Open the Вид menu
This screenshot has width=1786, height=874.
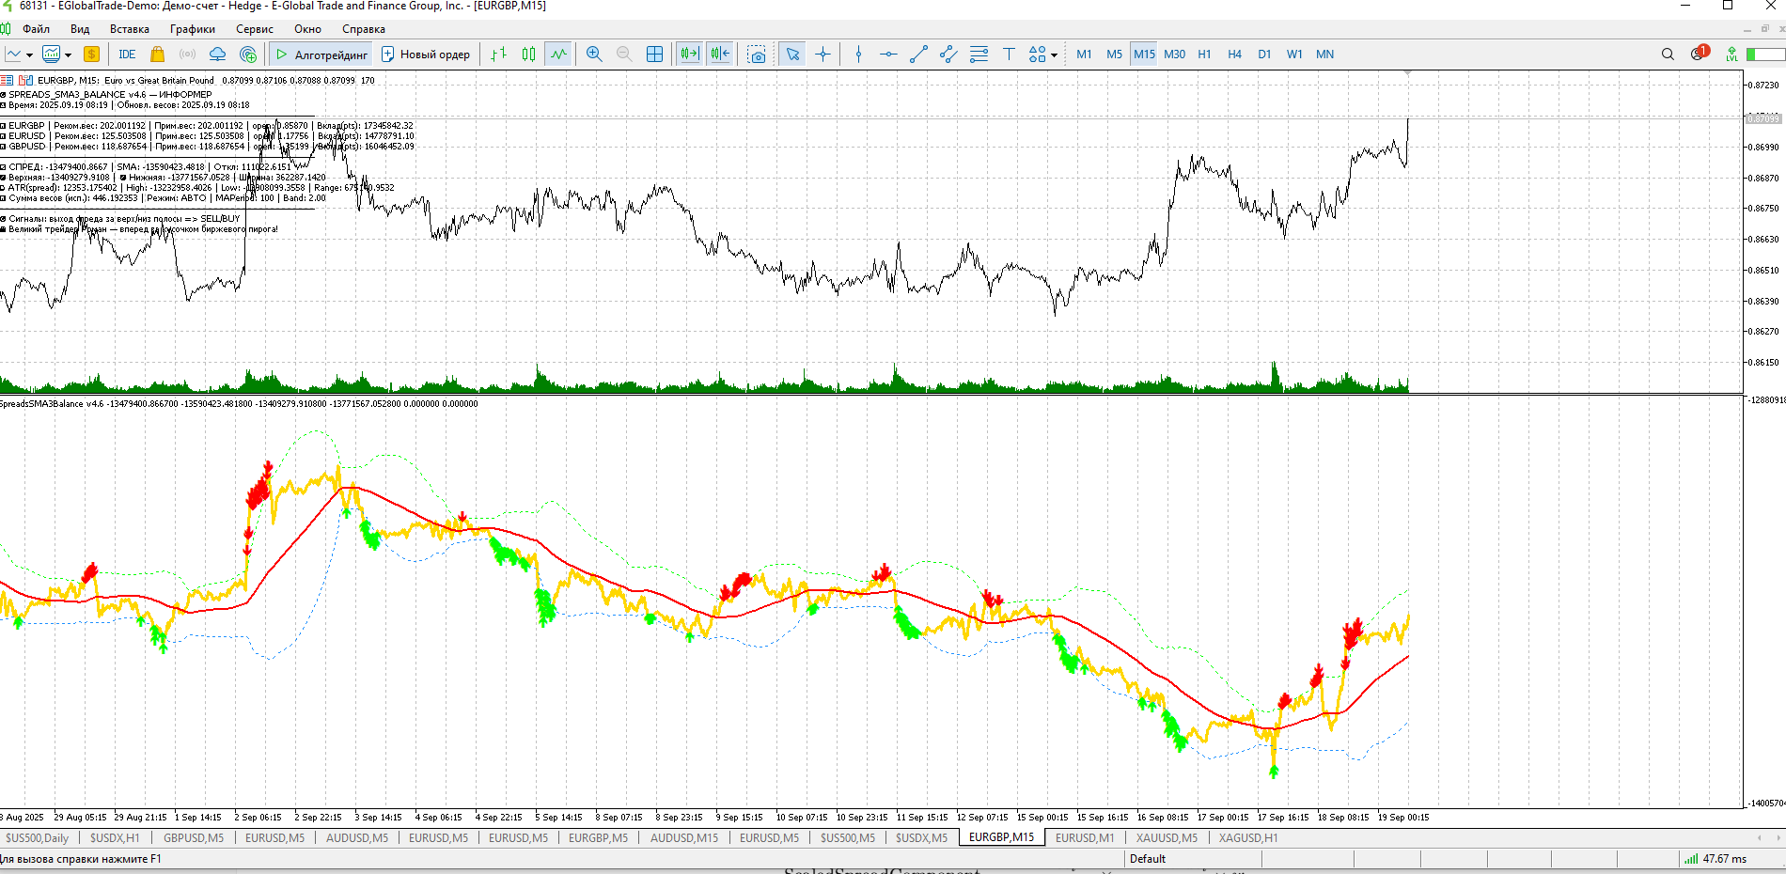click(x=80, y=29)
